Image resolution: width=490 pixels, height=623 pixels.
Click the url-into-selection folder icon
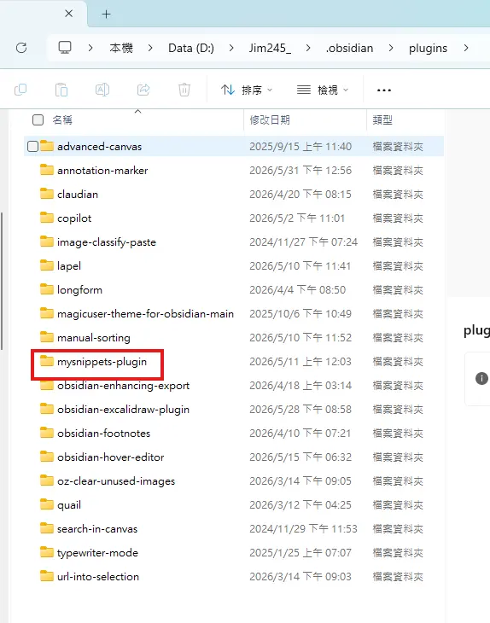pyautogui.click(x=47, y=576)
